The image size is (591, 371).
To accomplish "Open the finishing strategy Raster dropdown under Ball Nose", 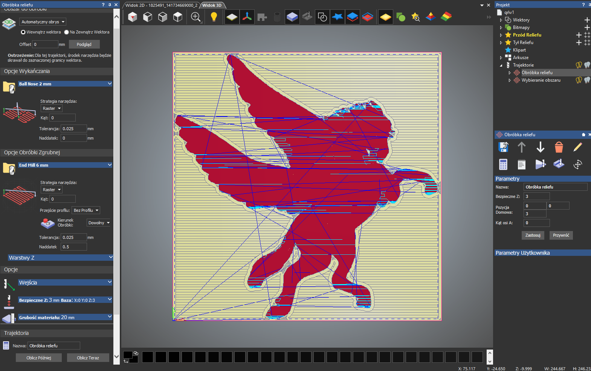I will [x=52, y=108].
